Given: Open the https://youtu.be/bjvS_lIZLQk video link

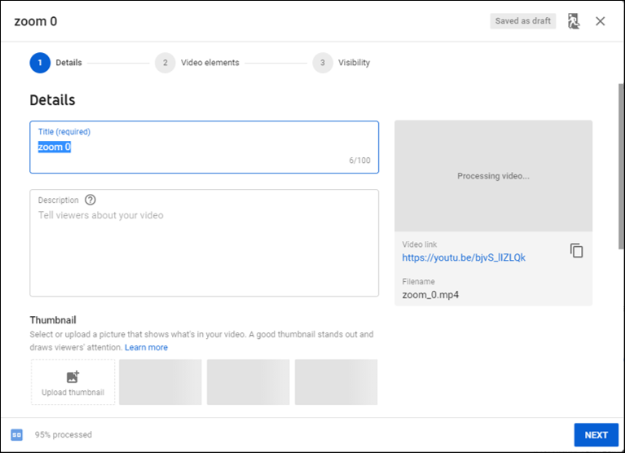Looking at the screenshot, I should tap(464, 257).
